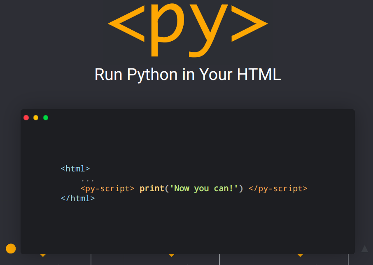The image size is (373, 265).
Task: Click the middle orange down arrow
Action: (x=172, y=256)
